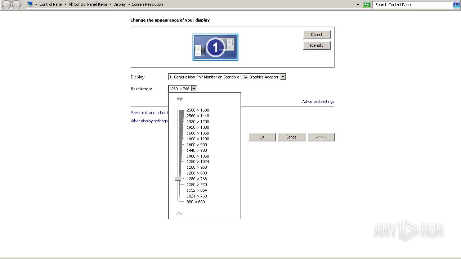Select 1280 × 1024 resolution
The width and height of the screenshot is (461, 259).
point(198,162)
